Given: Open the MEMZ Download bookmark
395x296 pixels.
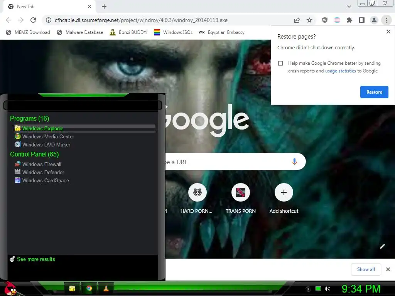Looking at the screenshot, I should point(28,32).
